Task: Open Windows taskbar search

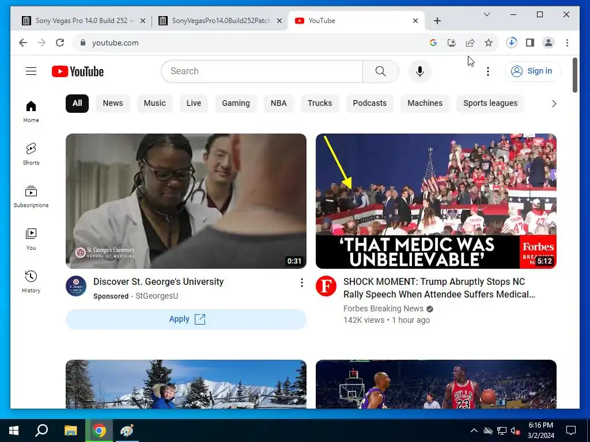Action: click(41, 430)
